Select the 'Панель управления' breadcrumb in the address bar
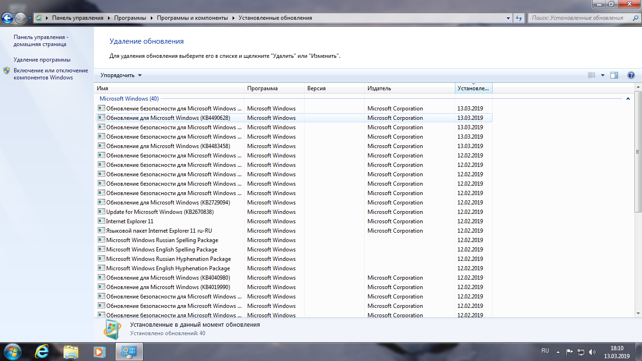This screenshot has width=642, height=361. point(78,18)
